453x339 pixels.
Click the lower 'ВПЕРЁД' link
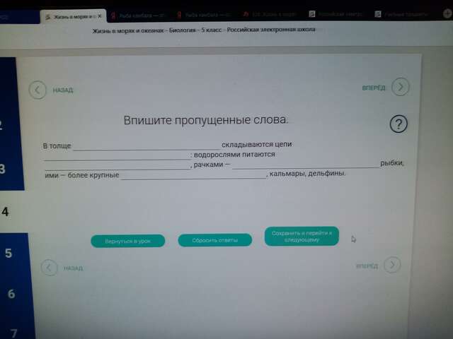click(367, 266)
